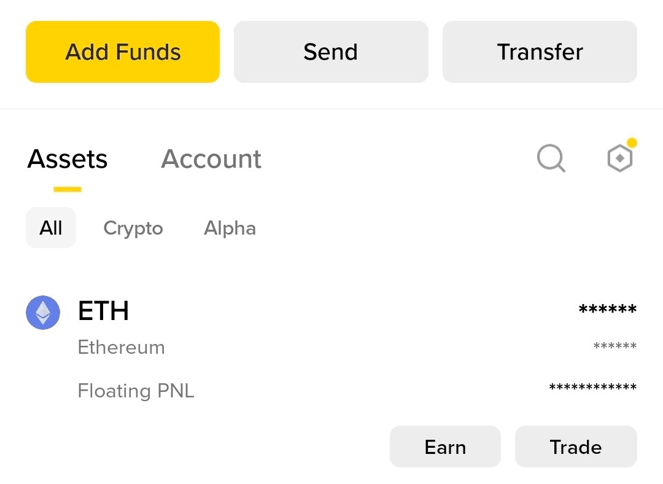The height and width of the screenshot is (484, 663).
Task: Click the bold hidden ETH balance
Action: click(x=607, y=310)
